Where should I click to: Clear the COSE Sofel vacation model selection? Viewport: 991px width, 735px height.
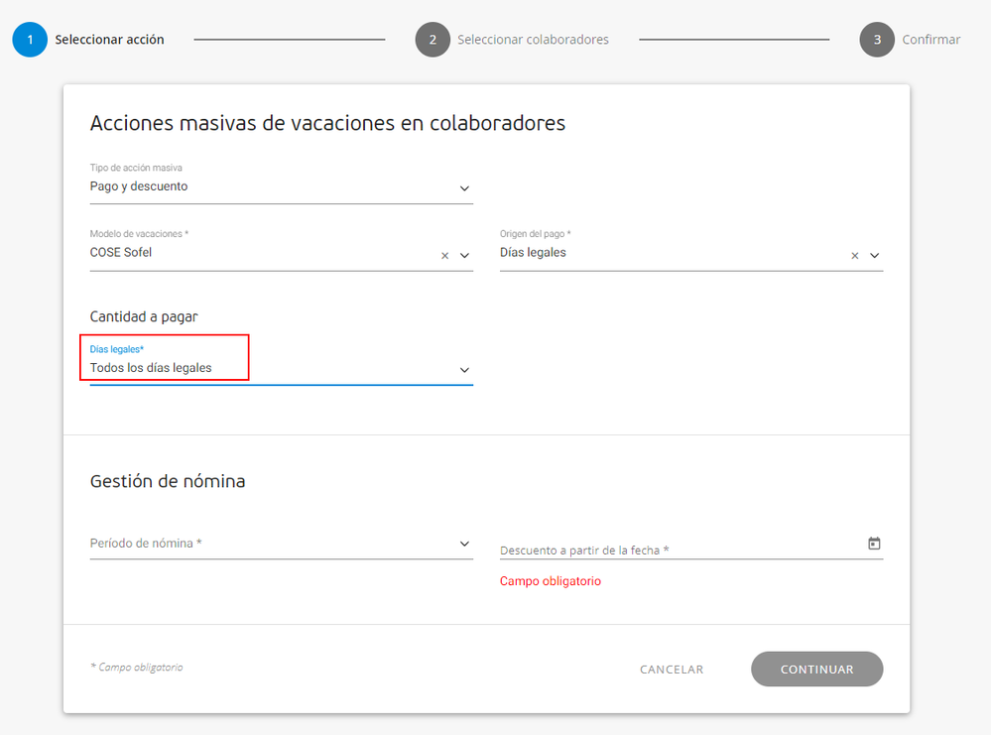(444, 256)
